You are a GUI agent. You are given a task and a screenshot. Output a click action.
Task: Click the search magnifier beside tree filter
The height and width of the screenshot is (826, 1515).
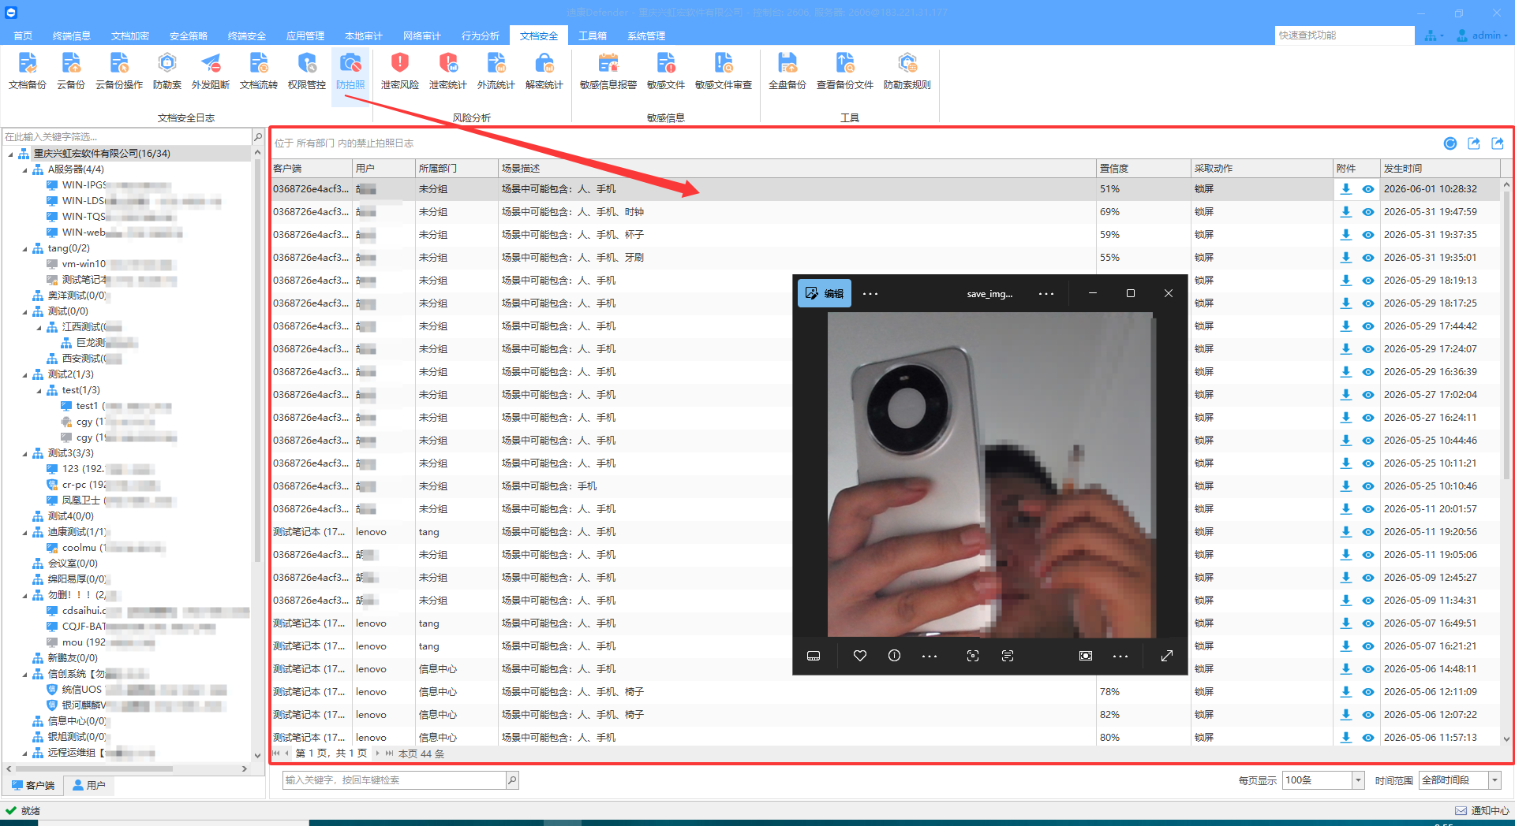[258, 136]
